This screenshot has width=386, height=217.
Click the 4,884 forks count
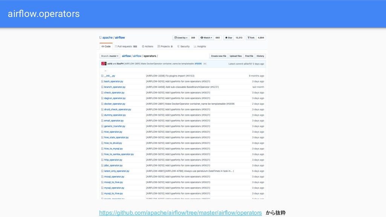(x=261, y=38)
